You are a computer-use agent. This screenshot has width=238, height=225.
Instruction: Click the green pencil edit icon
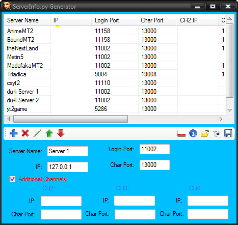37,133
